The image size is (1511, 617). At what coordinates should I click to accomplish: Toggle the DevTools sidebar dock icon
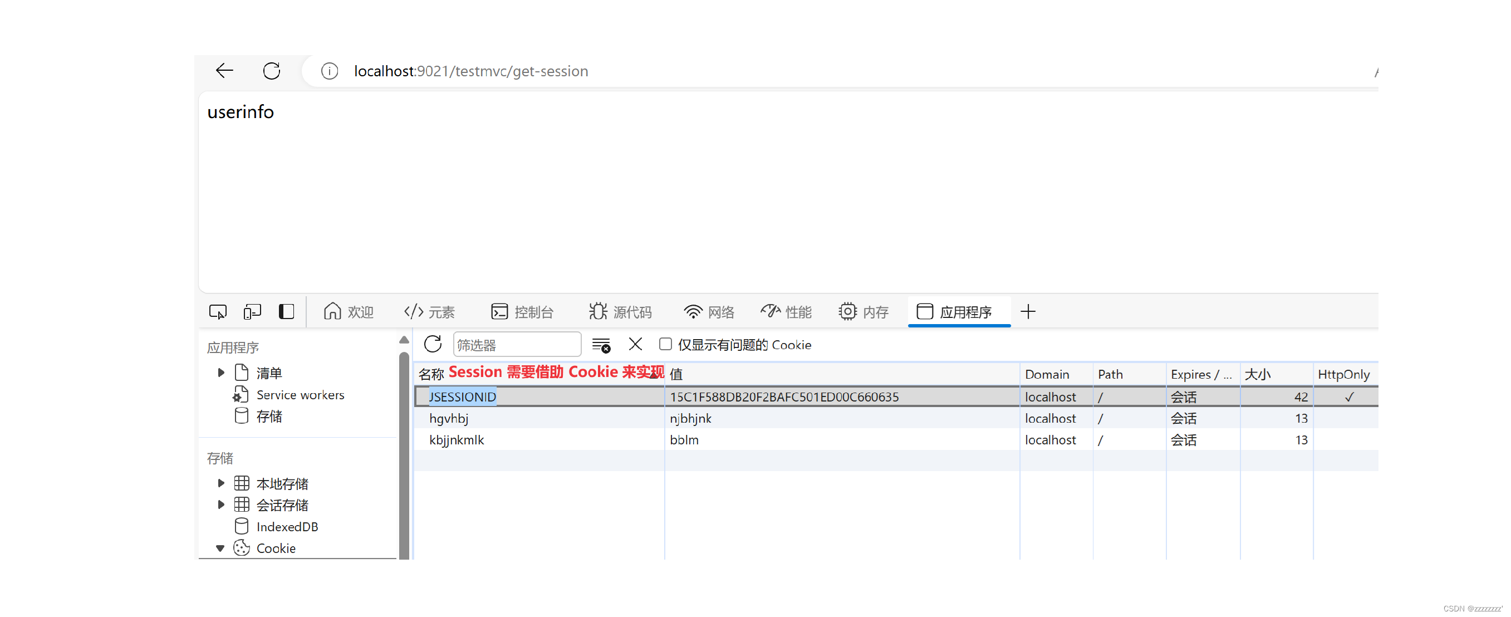(286, 311)
